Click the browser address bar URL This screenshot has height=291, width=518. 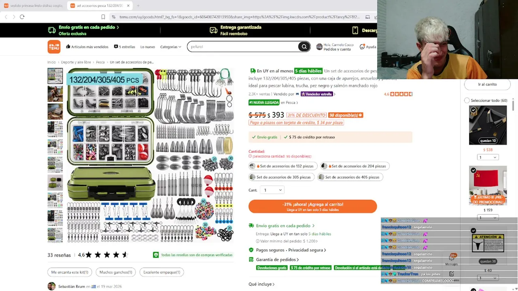(x=239, y=17)
